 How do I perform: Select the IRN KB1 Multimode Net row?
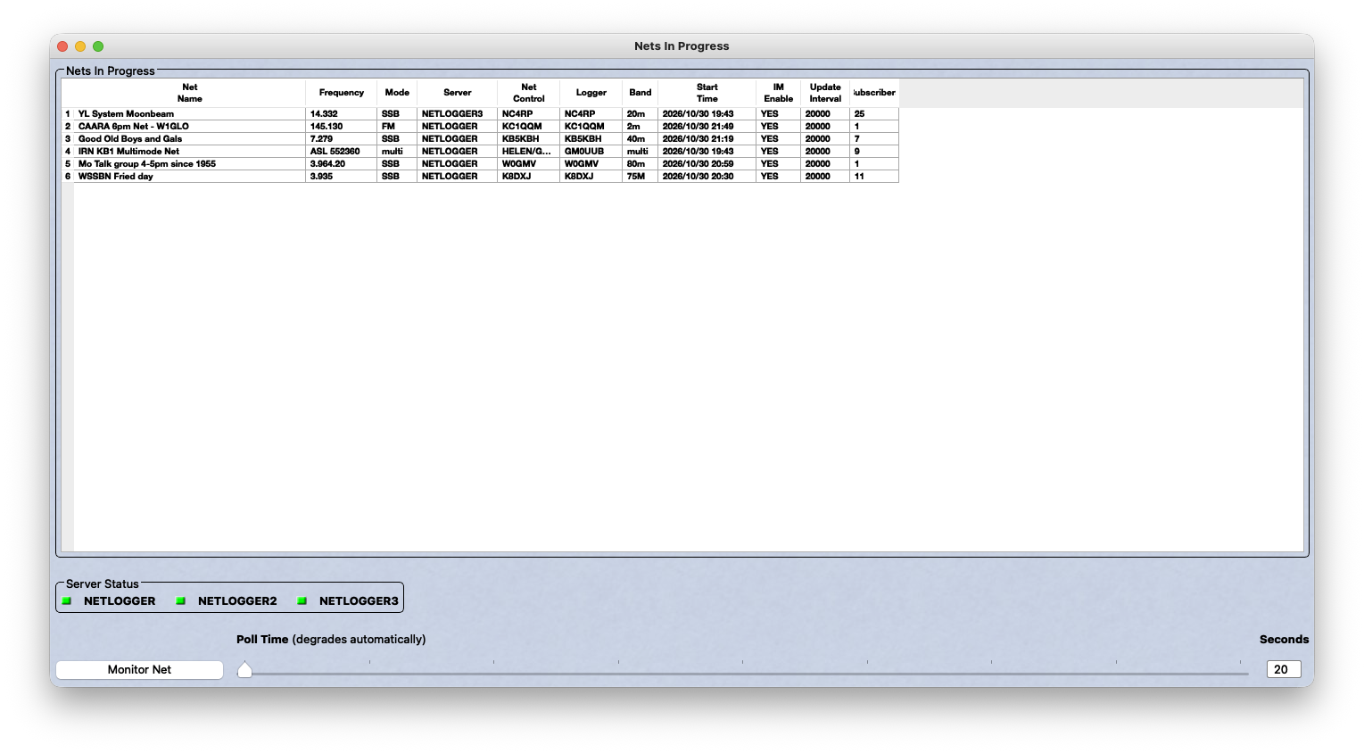coord(480,152)
